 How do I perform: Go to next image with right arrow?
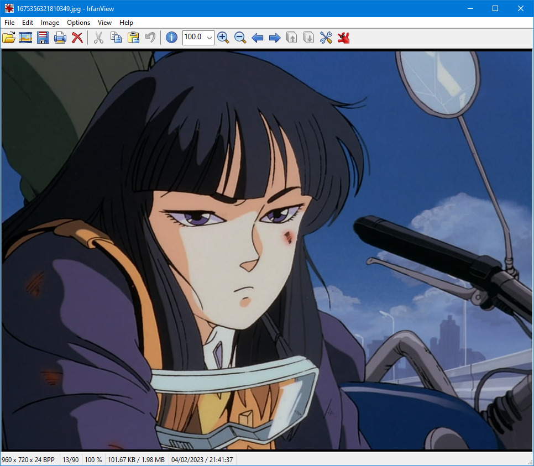275,38
